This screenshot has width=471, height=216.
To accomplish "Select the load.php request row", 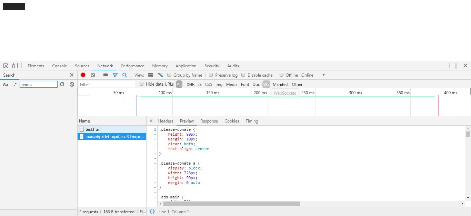I will click(112, 137).
